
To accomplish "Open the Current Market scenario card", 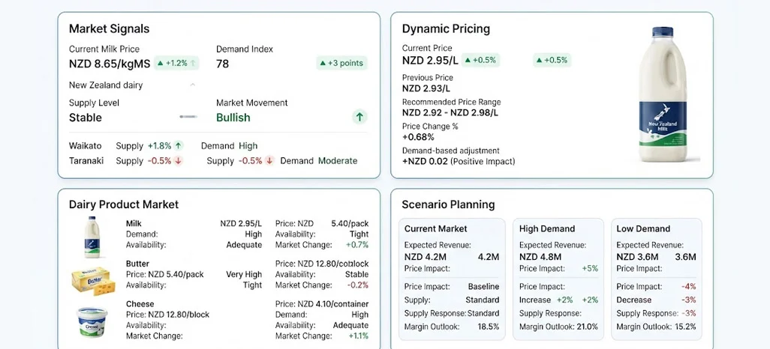I will pyautogui.click(x=452, y=279).
